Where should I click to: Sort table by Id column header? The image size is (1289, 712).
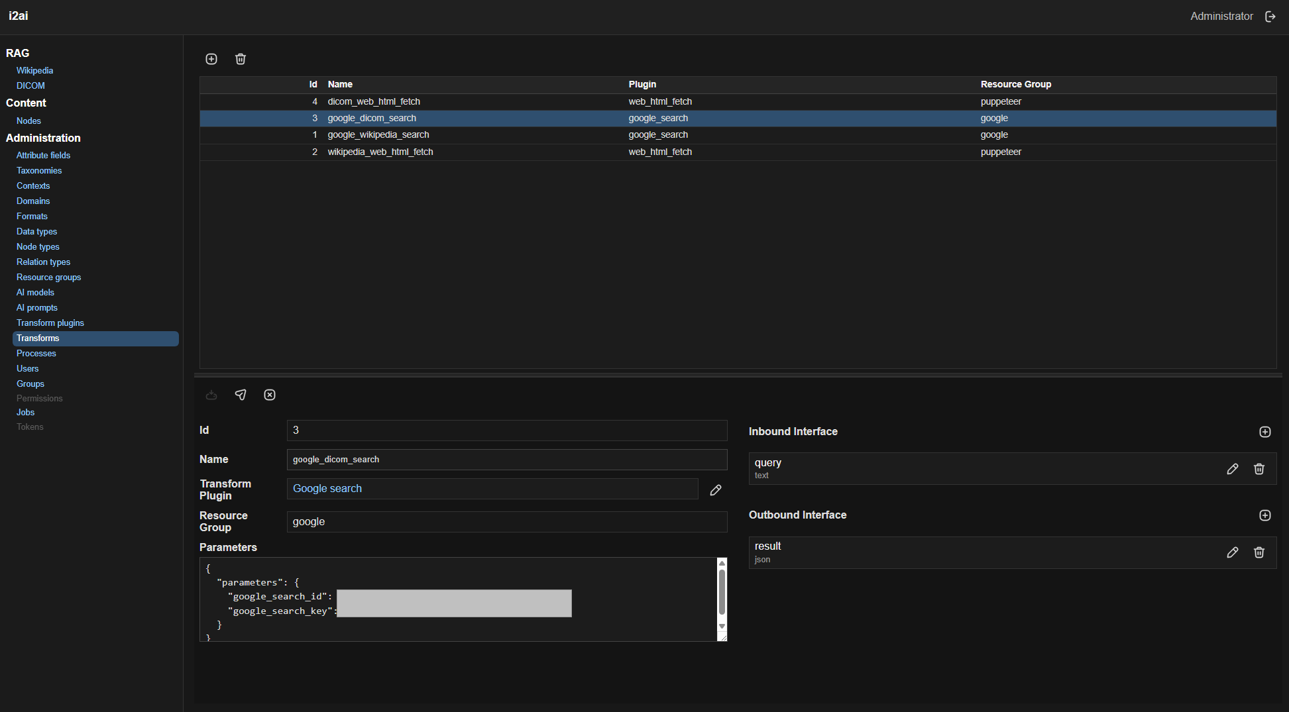[x=313, y=84]
